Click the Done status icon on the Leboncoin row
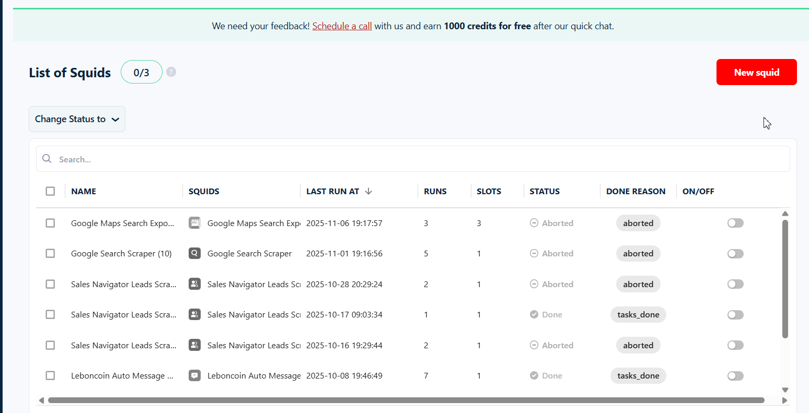Viewport: 809px width, 413px height. coord(534,375)
